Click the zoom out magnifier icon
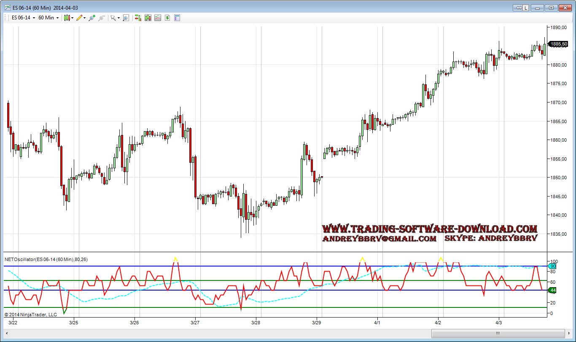Viewport: 576px width, 342px height. 101,18
